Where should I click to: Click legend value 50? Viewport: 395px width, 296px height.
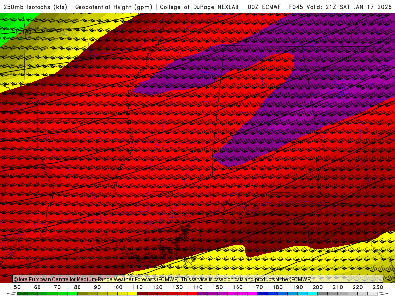coord(17,287)
